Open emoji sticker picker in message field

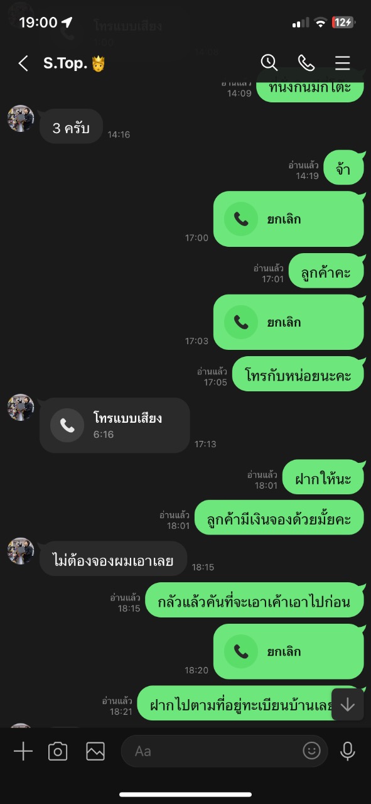click(311, 751)
